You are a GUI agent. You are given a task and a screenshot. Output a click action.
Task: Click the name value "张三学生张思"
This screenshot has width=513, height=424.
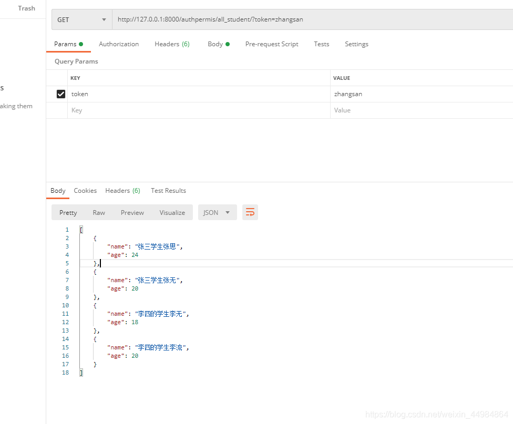click(157, 247)
